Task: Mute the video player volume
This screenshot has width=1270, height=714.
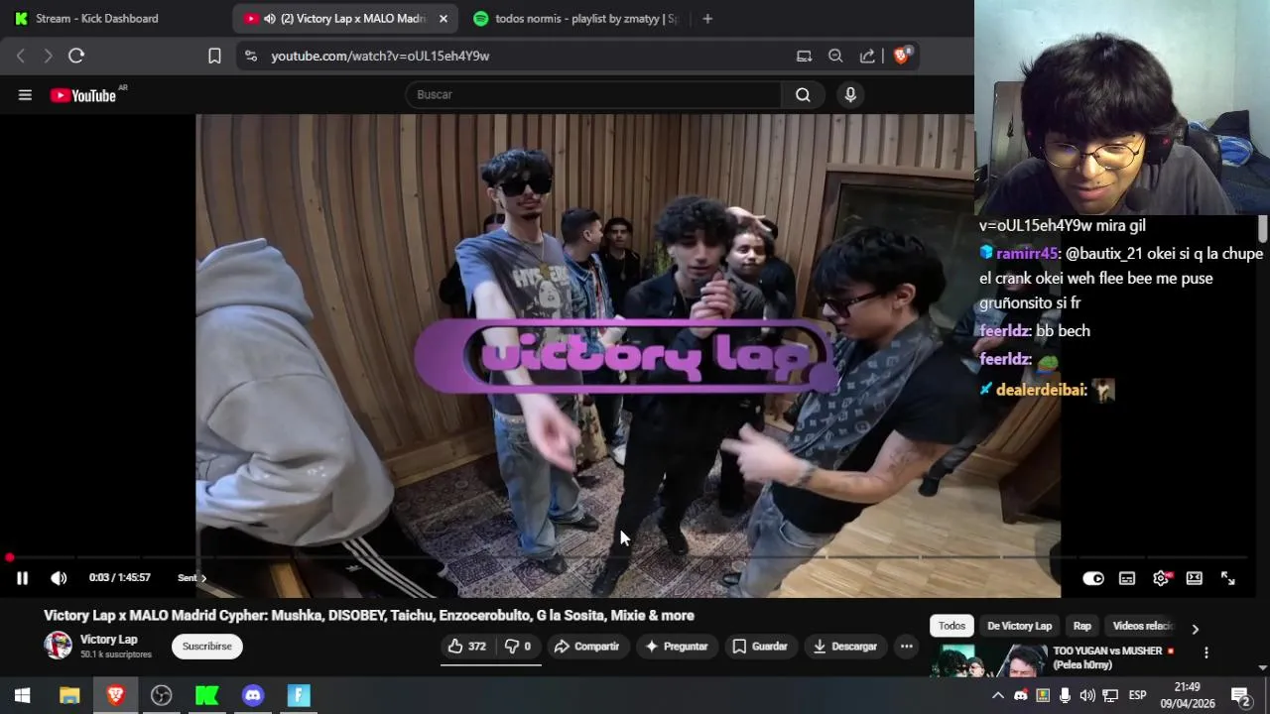Action: click(x=59, y=578)
